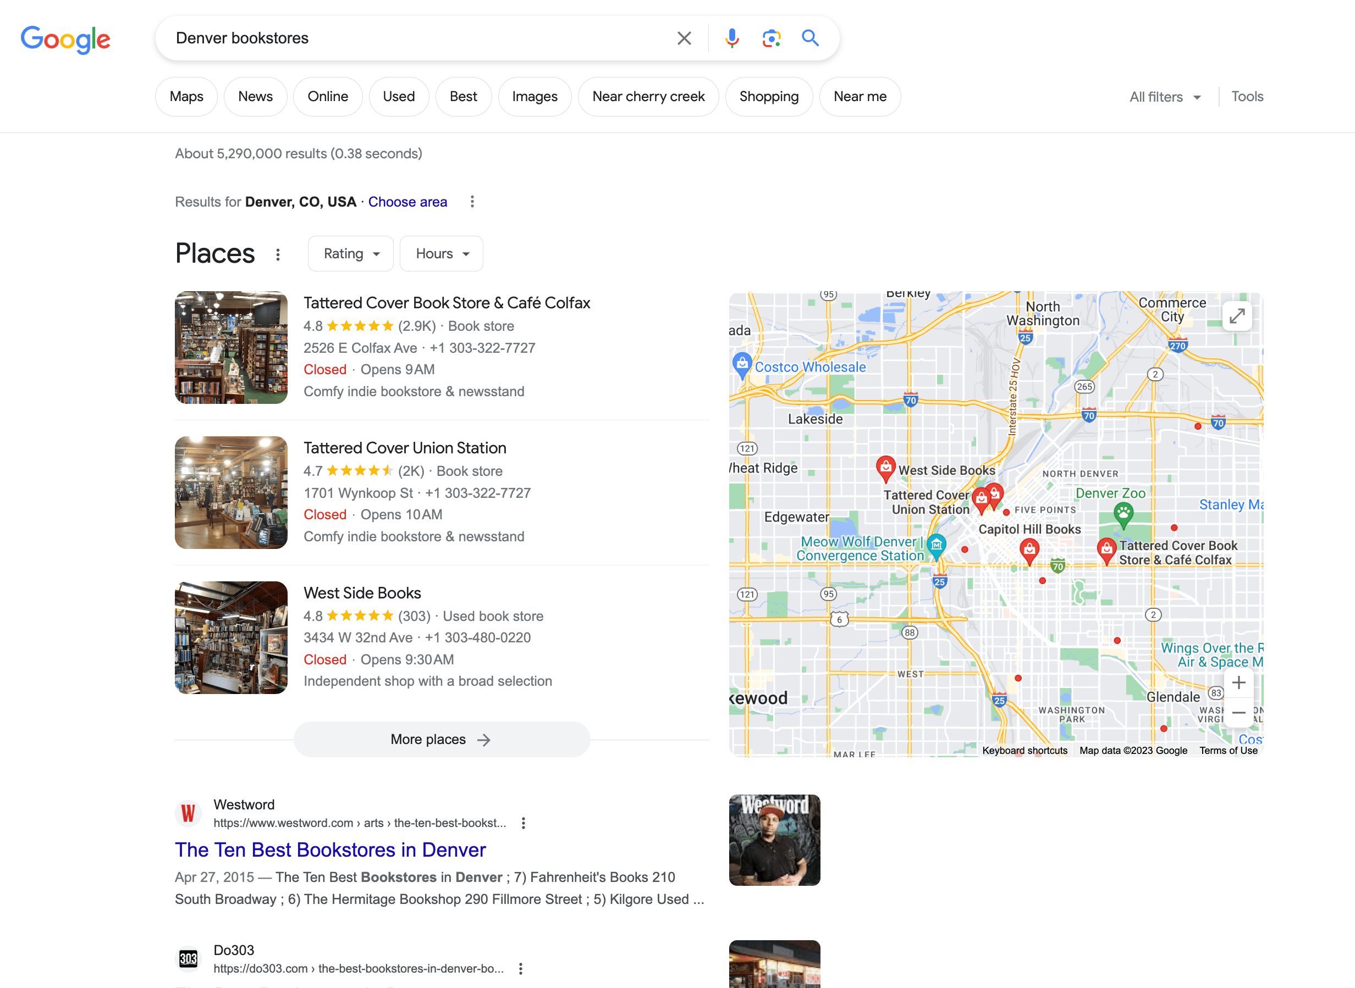Open Tattered Cover Union Station listing
This screenshot has width=1355, height=988.
click(405, 448)
